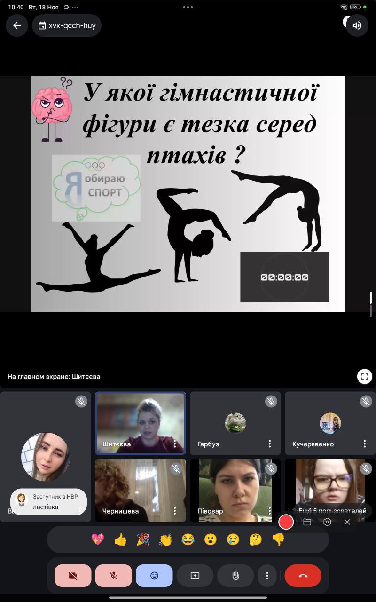376x602 pixels.
Task: Send thumbs up reaction
Action: [x=120, y=539]
